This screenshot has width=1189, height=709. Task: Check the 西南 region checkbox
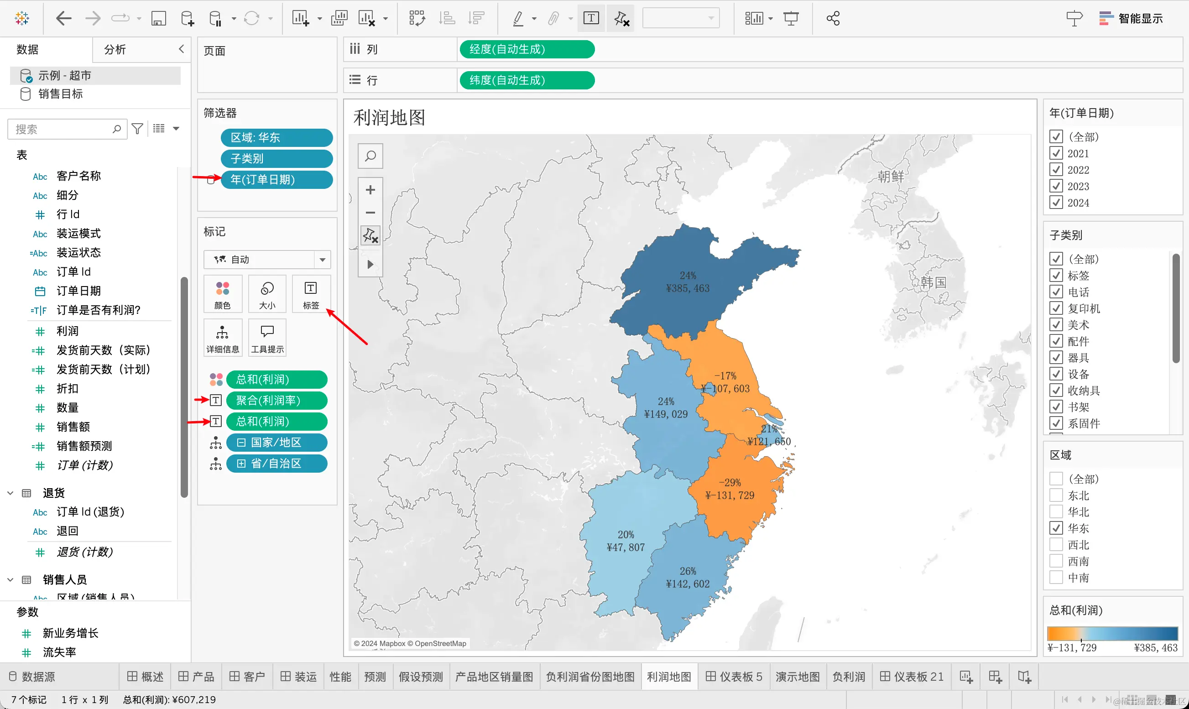click(x=1056, y=561)
